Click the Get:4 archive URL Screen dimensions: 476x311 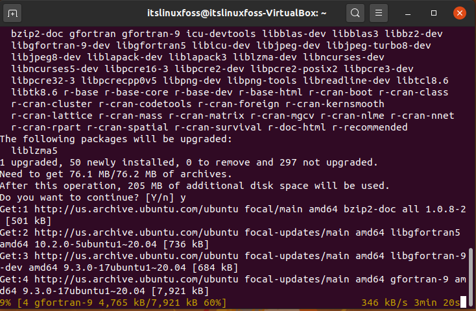click(136, 279)
